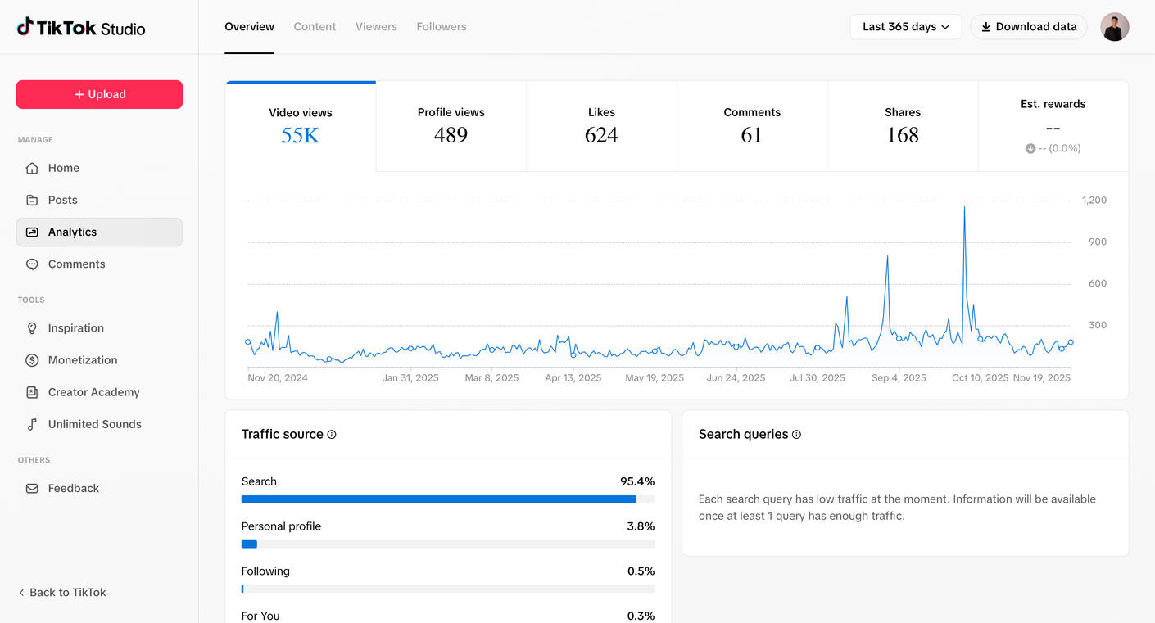Click the Posts folder icon
The height and width of the screenshot is (623, 1155).
coord(32,200)
